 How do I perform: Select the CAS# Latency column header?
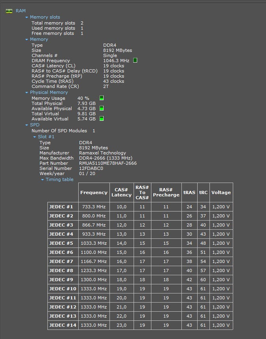(121, 192)
